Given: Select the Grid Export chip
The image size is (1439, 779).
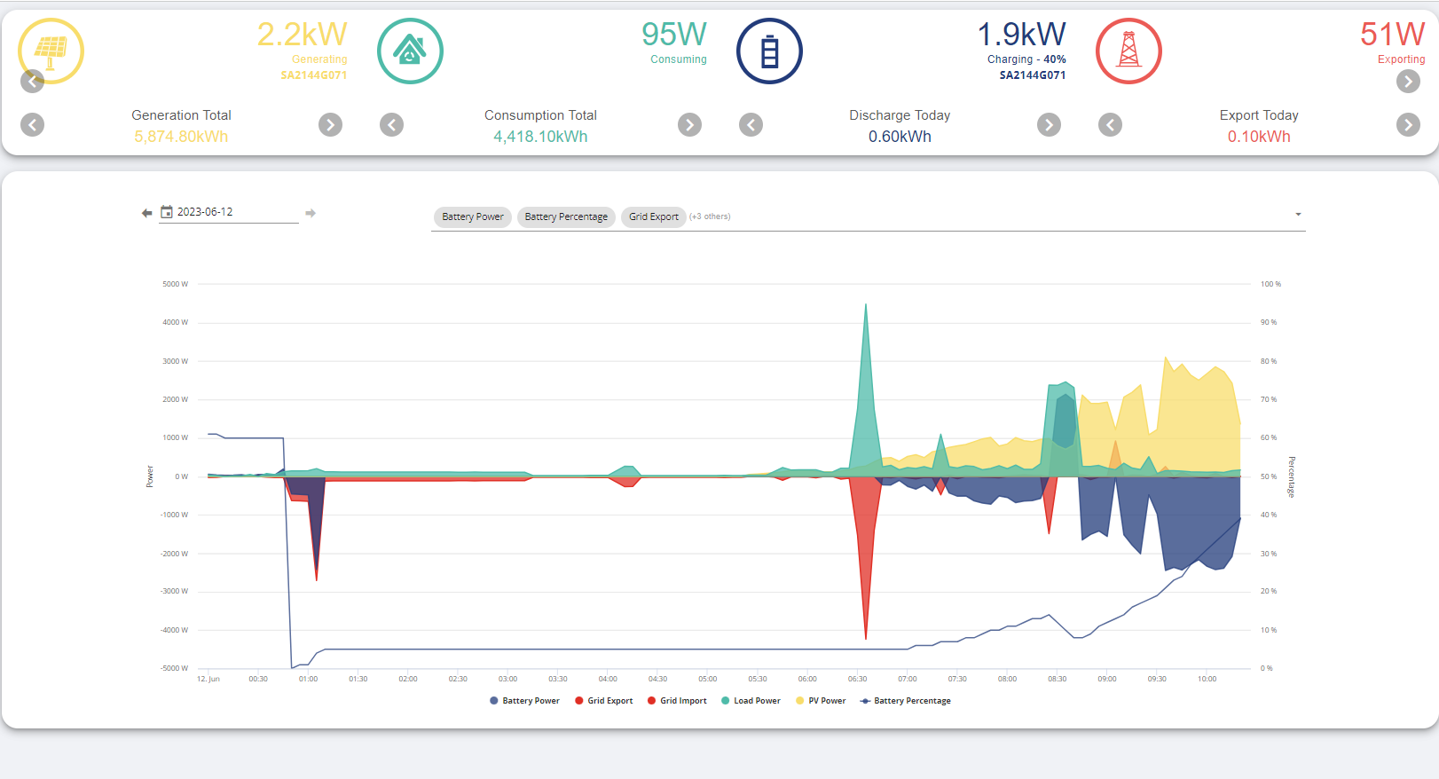Looking at the screenshot, I should [654, 216].
